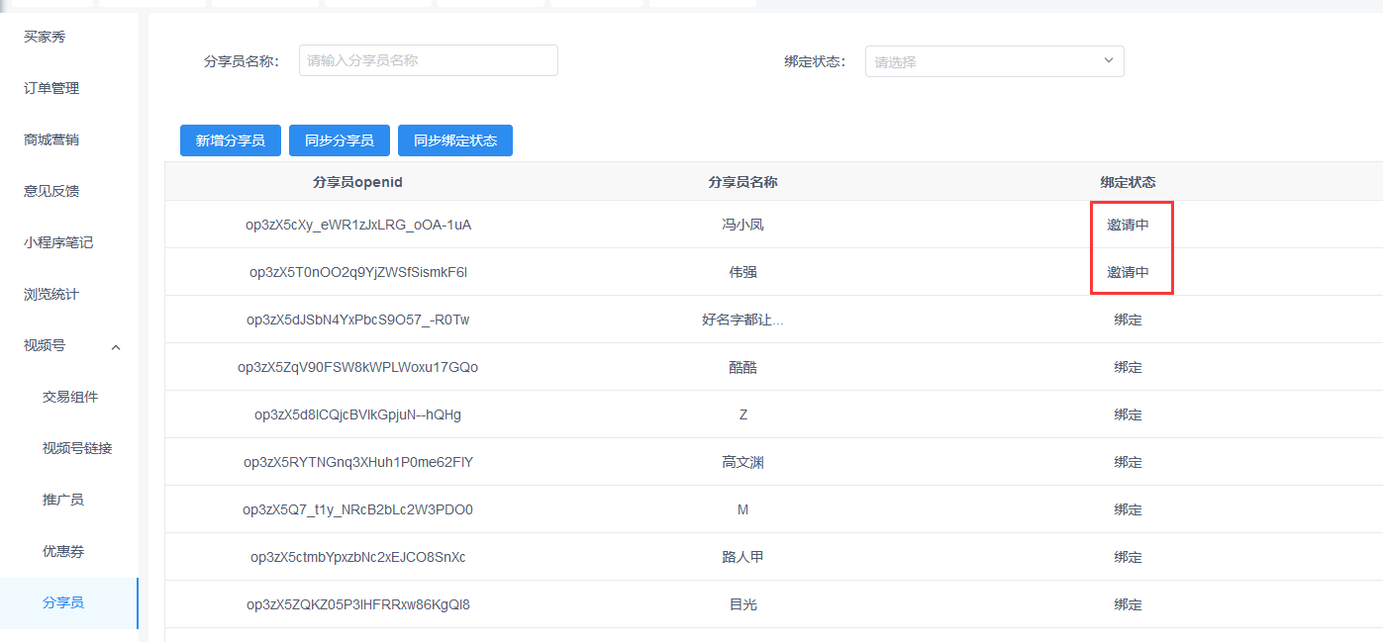Open 买家秀 in the sidebar

coord(45,37)
